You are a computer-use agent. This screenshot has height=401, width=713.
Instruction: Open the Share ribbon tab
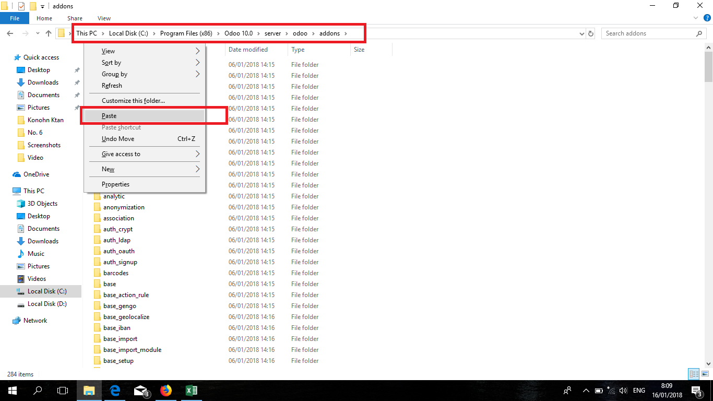[75, 18]
